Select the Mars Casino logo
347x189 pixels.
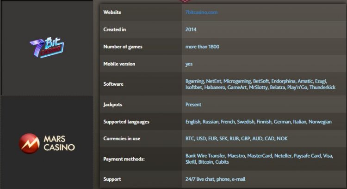pos(47,143)
